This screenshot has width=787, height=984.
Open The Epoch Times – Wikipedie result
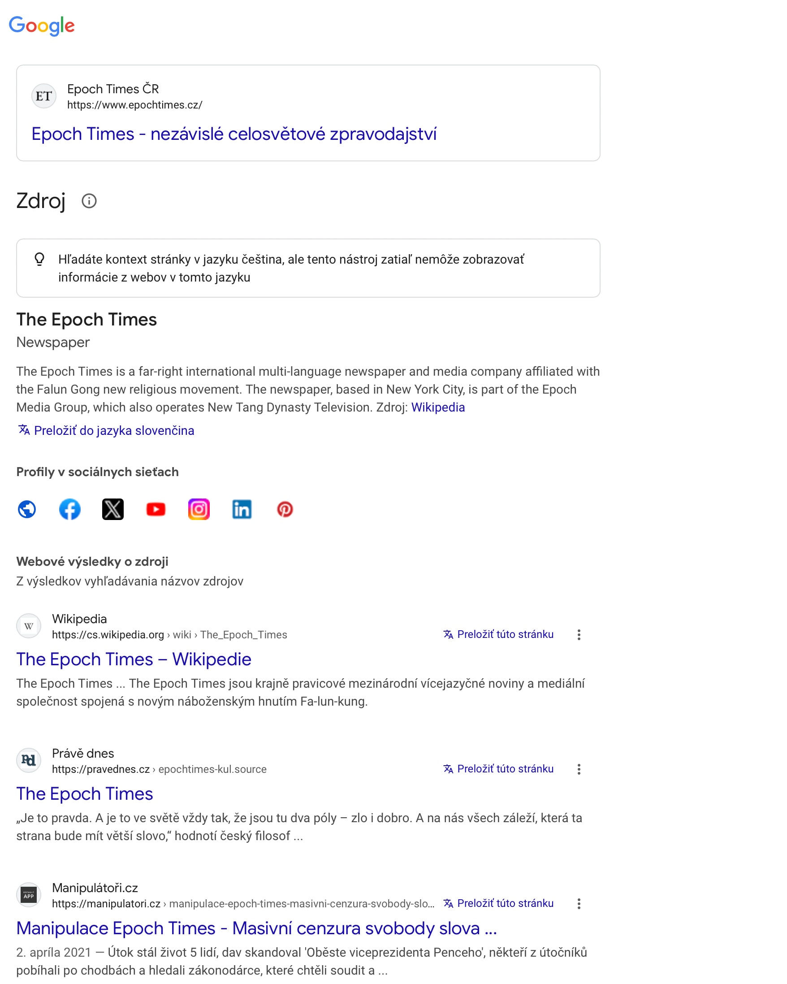click(x=134, y=659)
